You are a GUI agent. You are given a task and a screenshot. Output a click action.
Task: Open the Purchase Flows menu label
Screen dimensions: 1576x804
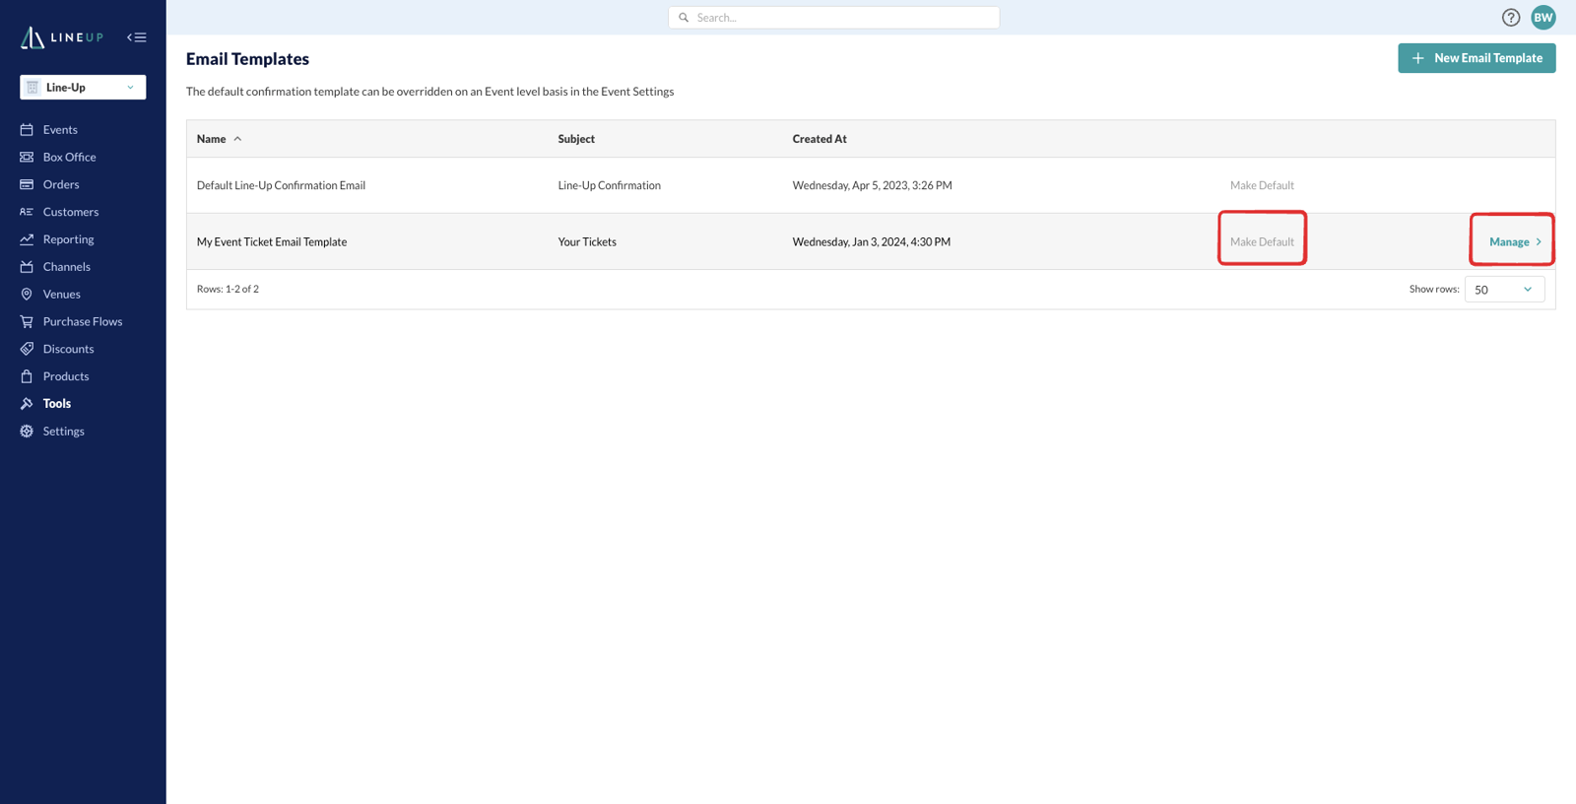click(83, 321)
